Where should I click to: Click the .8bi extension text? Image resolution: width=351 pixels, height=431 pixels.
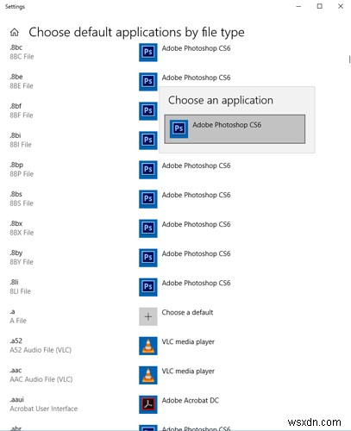pos(16,135)
